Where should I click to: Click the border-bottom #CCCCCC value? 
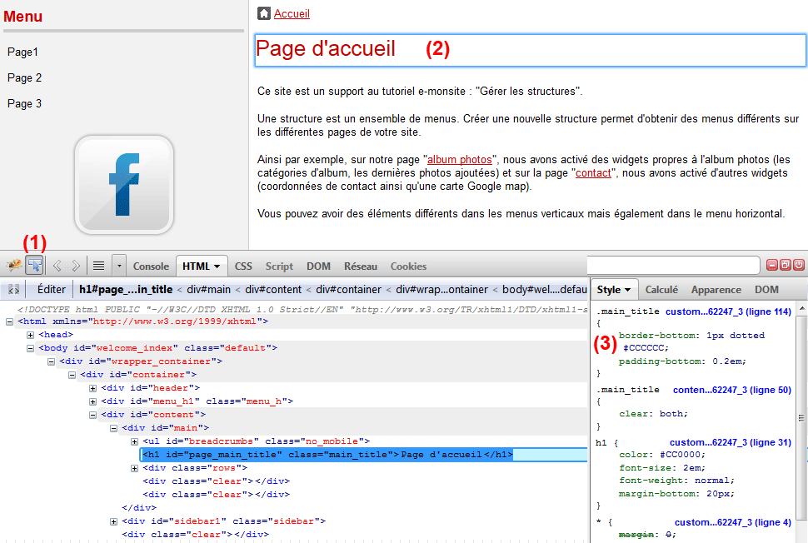pyautogui.click(x=643, y=348)
